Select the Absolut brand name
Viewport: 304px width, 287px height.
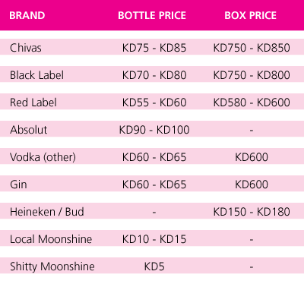(29, 130)
